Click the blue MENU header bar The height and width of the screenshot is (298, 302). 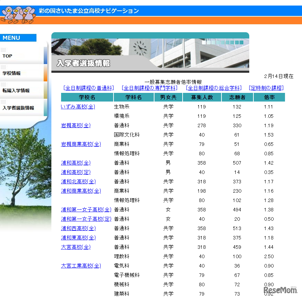coord(17,38)
